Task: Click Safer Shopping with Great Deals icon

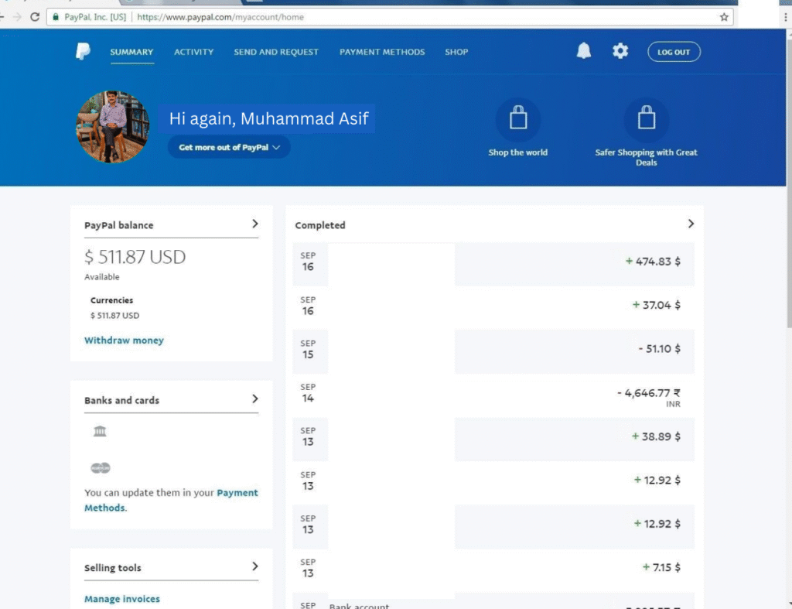Action: click(646, 119)
